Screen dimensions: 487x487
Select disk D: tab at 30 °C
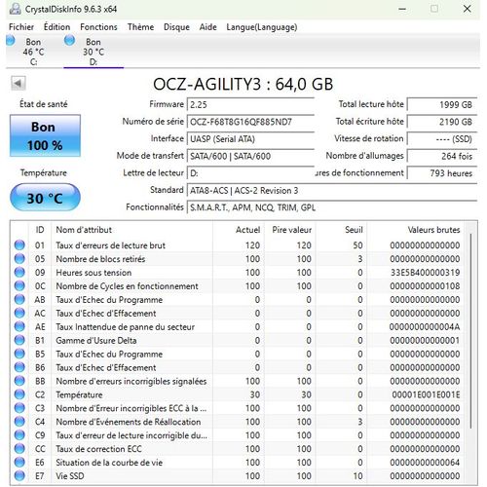[94, 52]
